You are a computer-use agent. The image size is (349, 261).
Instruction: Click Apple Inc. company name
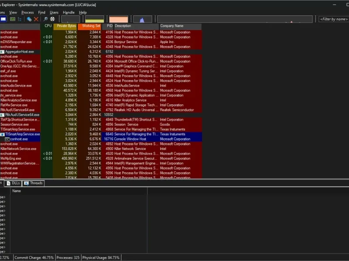(x=167, y=42)
